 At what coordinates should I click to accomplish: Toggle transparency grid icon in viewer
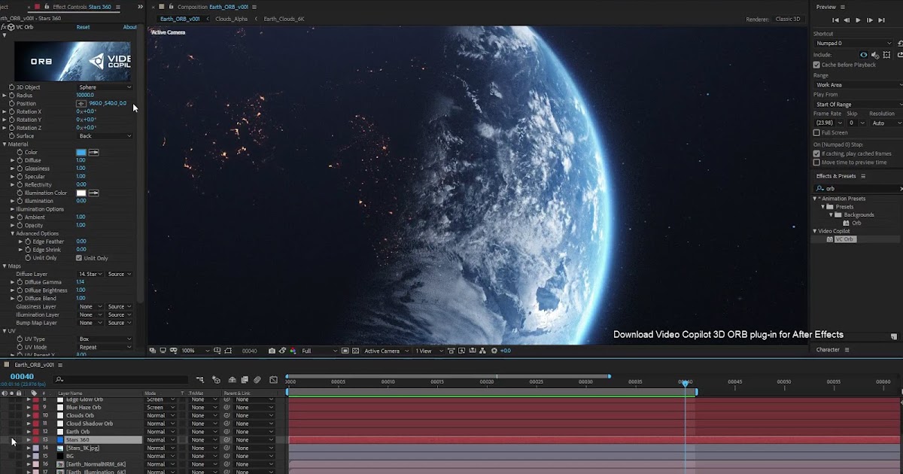click(x=355, y=351)
